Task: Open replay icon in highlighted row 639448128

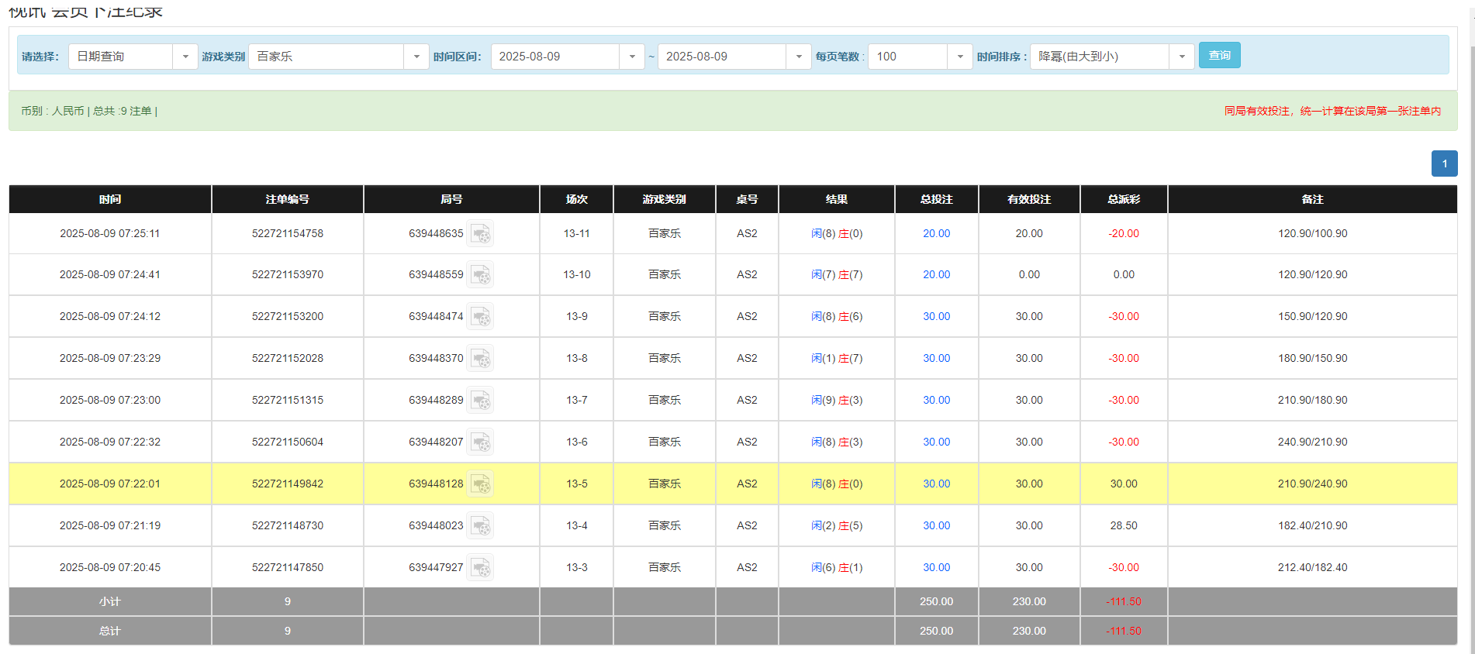Action: click(480, 484)
